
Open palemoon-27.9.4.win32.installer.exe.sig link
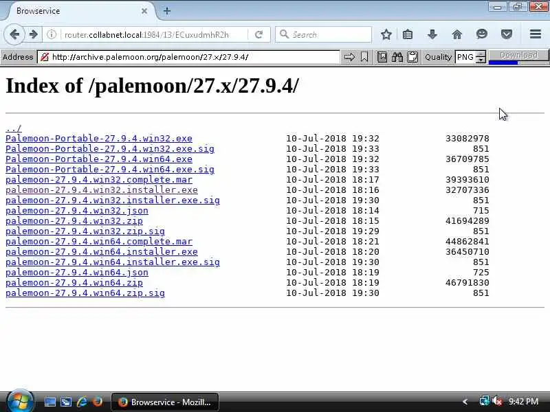113,201
